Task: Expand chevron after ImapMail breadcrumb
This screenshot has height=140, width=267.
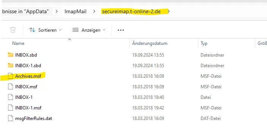Action: tap(94, 12)
